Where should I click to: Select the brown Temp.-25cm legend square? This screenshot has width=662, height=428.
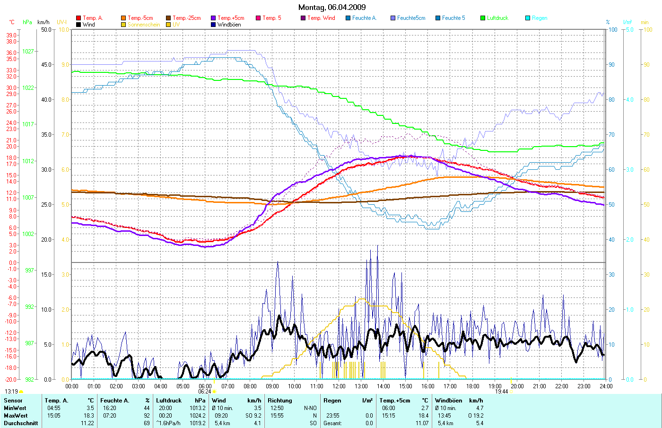click(x=168, y=18)
